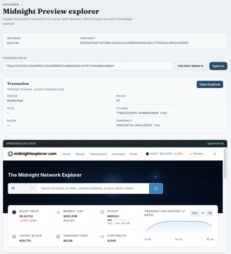231x254 pixels.
Task: Click the magnifier search button in explorer
Action: click(156, 188)
